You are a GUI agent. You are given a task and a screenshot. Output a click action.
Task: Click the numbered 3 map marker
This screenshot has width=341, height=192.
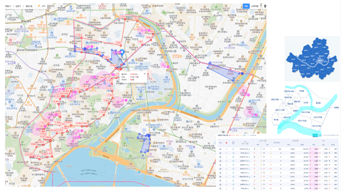pos(233,12)
